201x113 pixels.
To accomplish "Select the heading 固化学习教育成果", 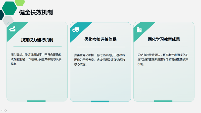I will click(164, 39).
